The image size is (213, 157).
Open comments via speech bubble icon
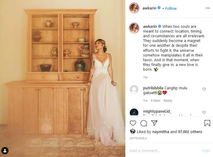coord(144,123)
